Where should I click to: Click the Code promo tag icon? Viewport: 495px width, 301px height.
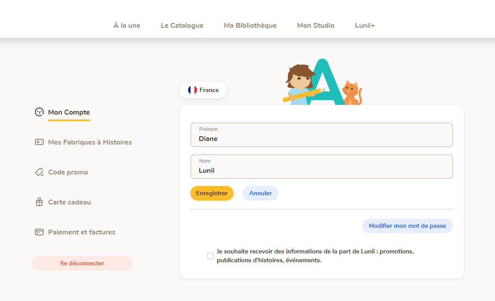click(39, 172)
